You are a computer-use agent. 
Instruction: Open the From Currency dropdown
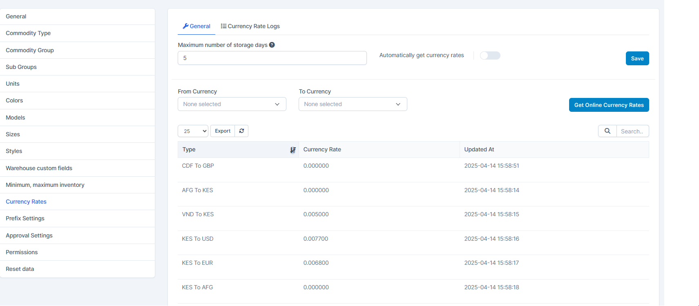[x=232, y=104]
